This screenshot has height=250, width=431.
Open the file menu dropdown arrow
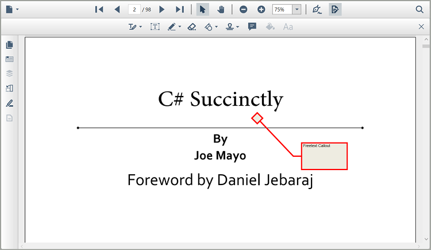pyautogui.click(x=17, y=10)
